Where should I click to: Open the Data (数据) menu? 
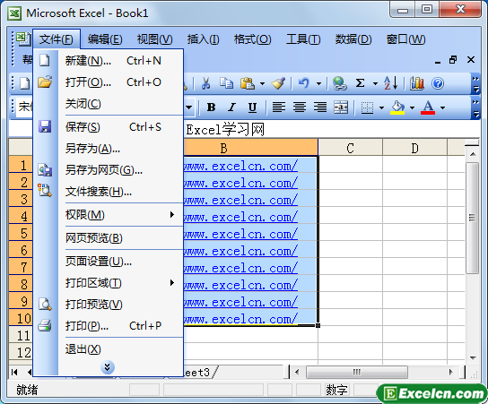tap(353, 39)
